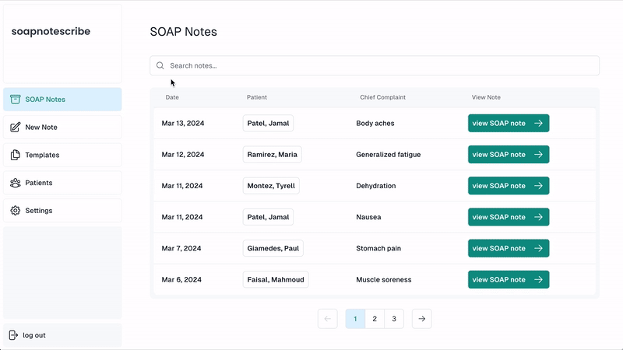Click patient tag Ramirez, Maria
The image size is (623, 350).
pyautogui.click(x=272, y=154)
